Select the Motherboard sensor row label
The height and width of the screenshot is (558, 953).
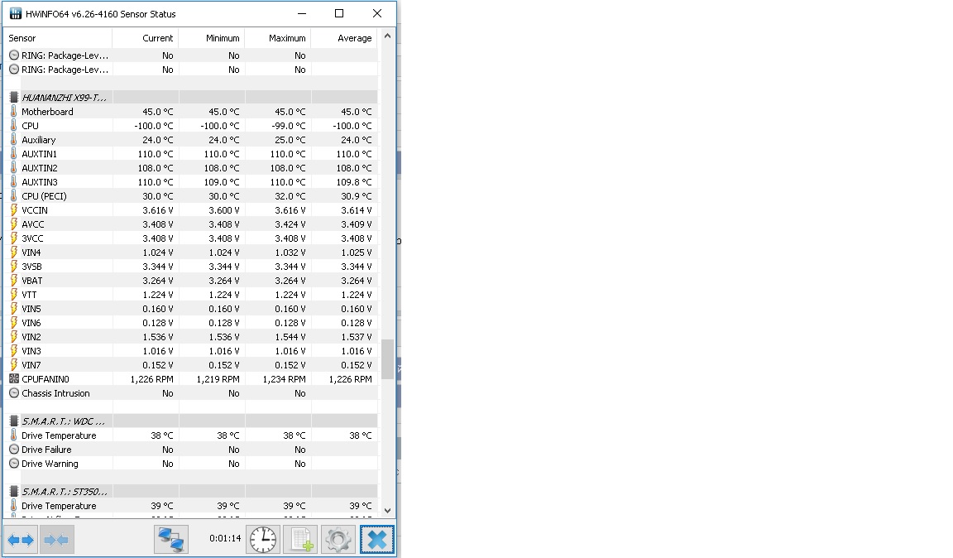pos(47,112)
